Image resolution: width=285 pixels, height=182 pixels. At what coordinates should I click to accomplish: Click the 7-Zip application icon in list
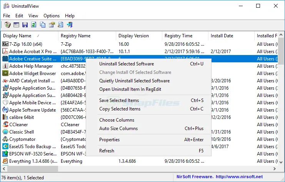pyautogui.click(x=5, y=44)
